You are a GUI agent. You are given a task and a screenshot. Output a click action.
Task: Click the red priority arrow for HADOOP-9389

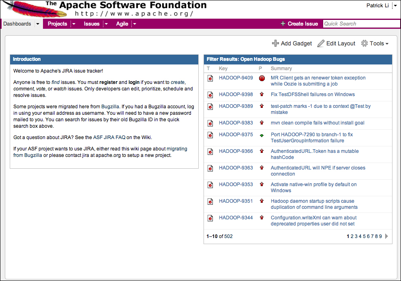pos(262,106)
